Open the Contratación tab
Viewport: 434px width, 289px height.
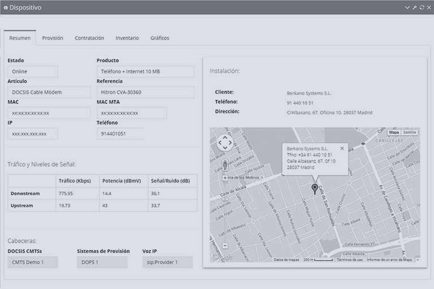pos(89,38)
